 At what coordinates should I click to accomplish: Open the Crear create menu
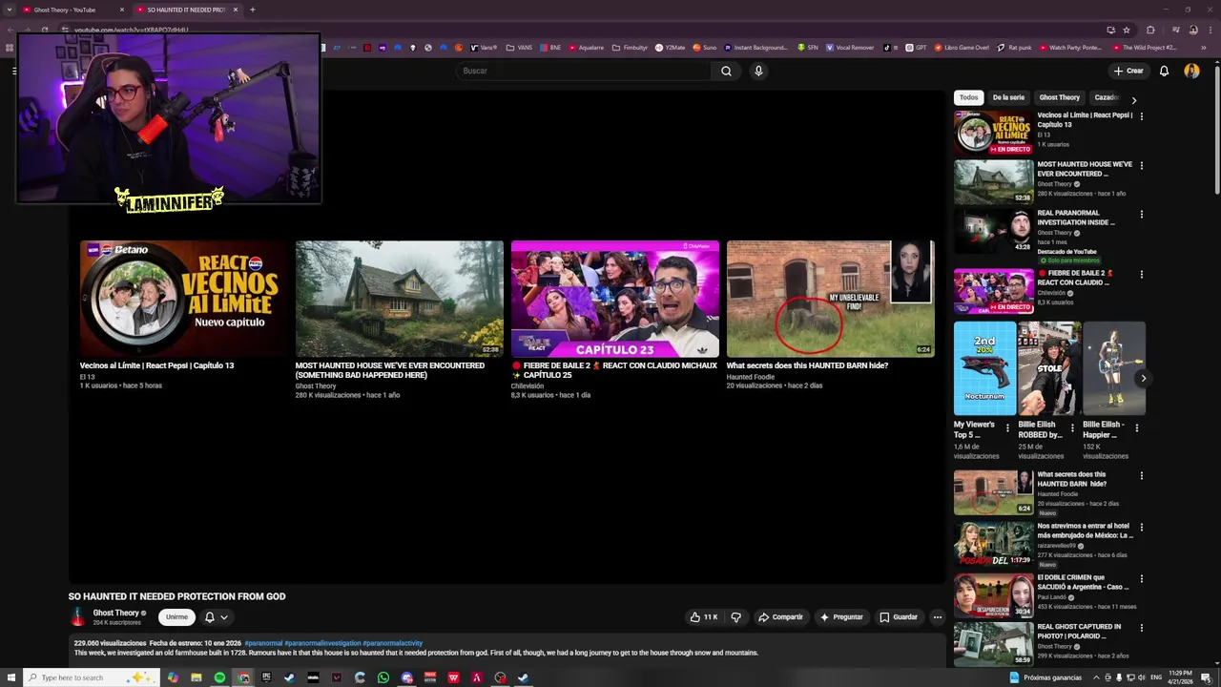pyautogui.click(x=1128, y=71)
